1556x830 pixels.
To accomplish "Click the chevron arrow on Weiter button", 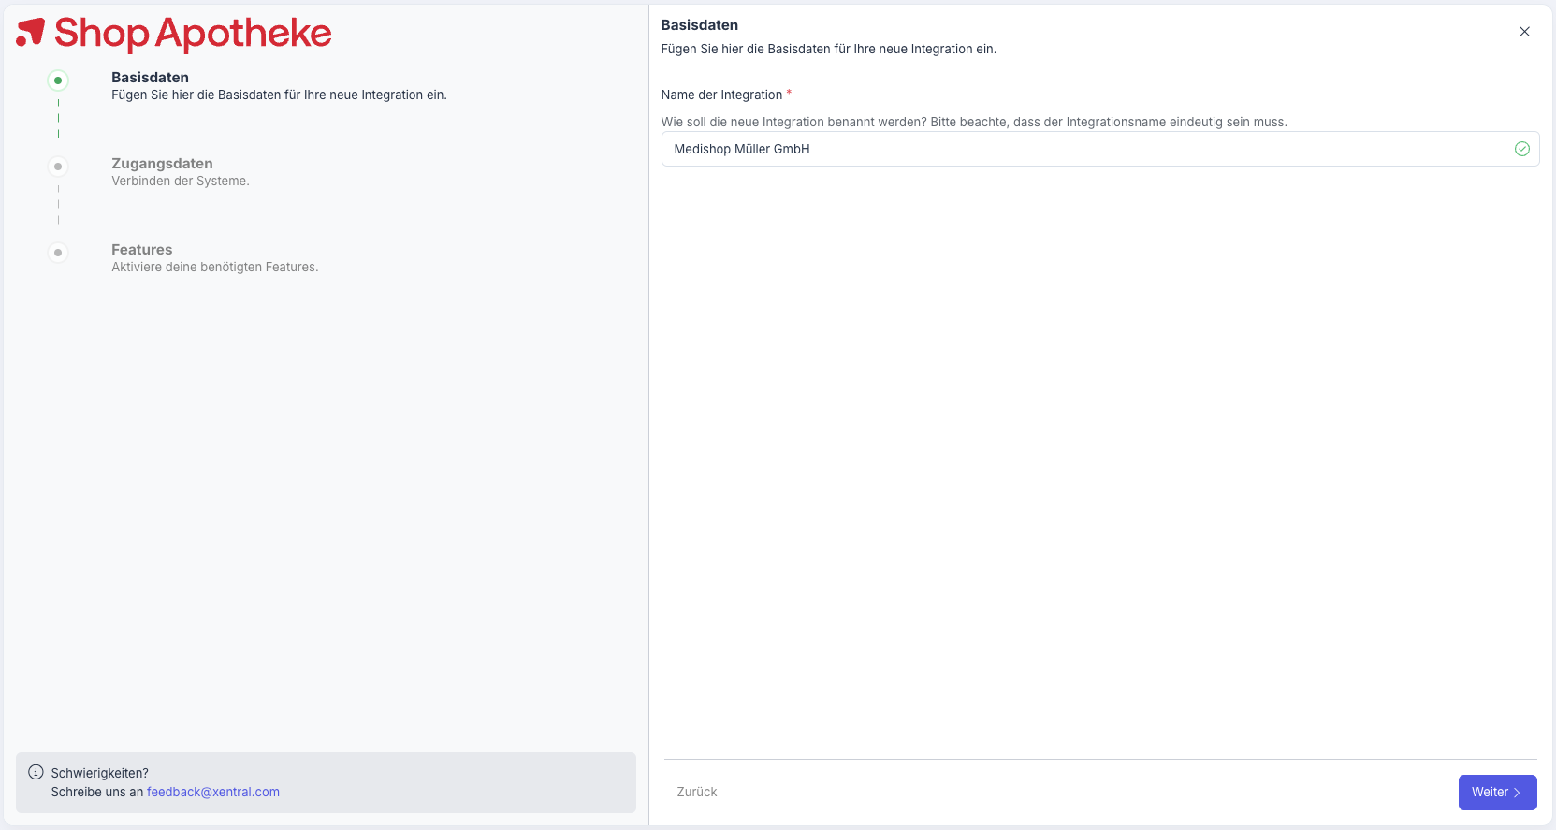I will pos(1517,793).
